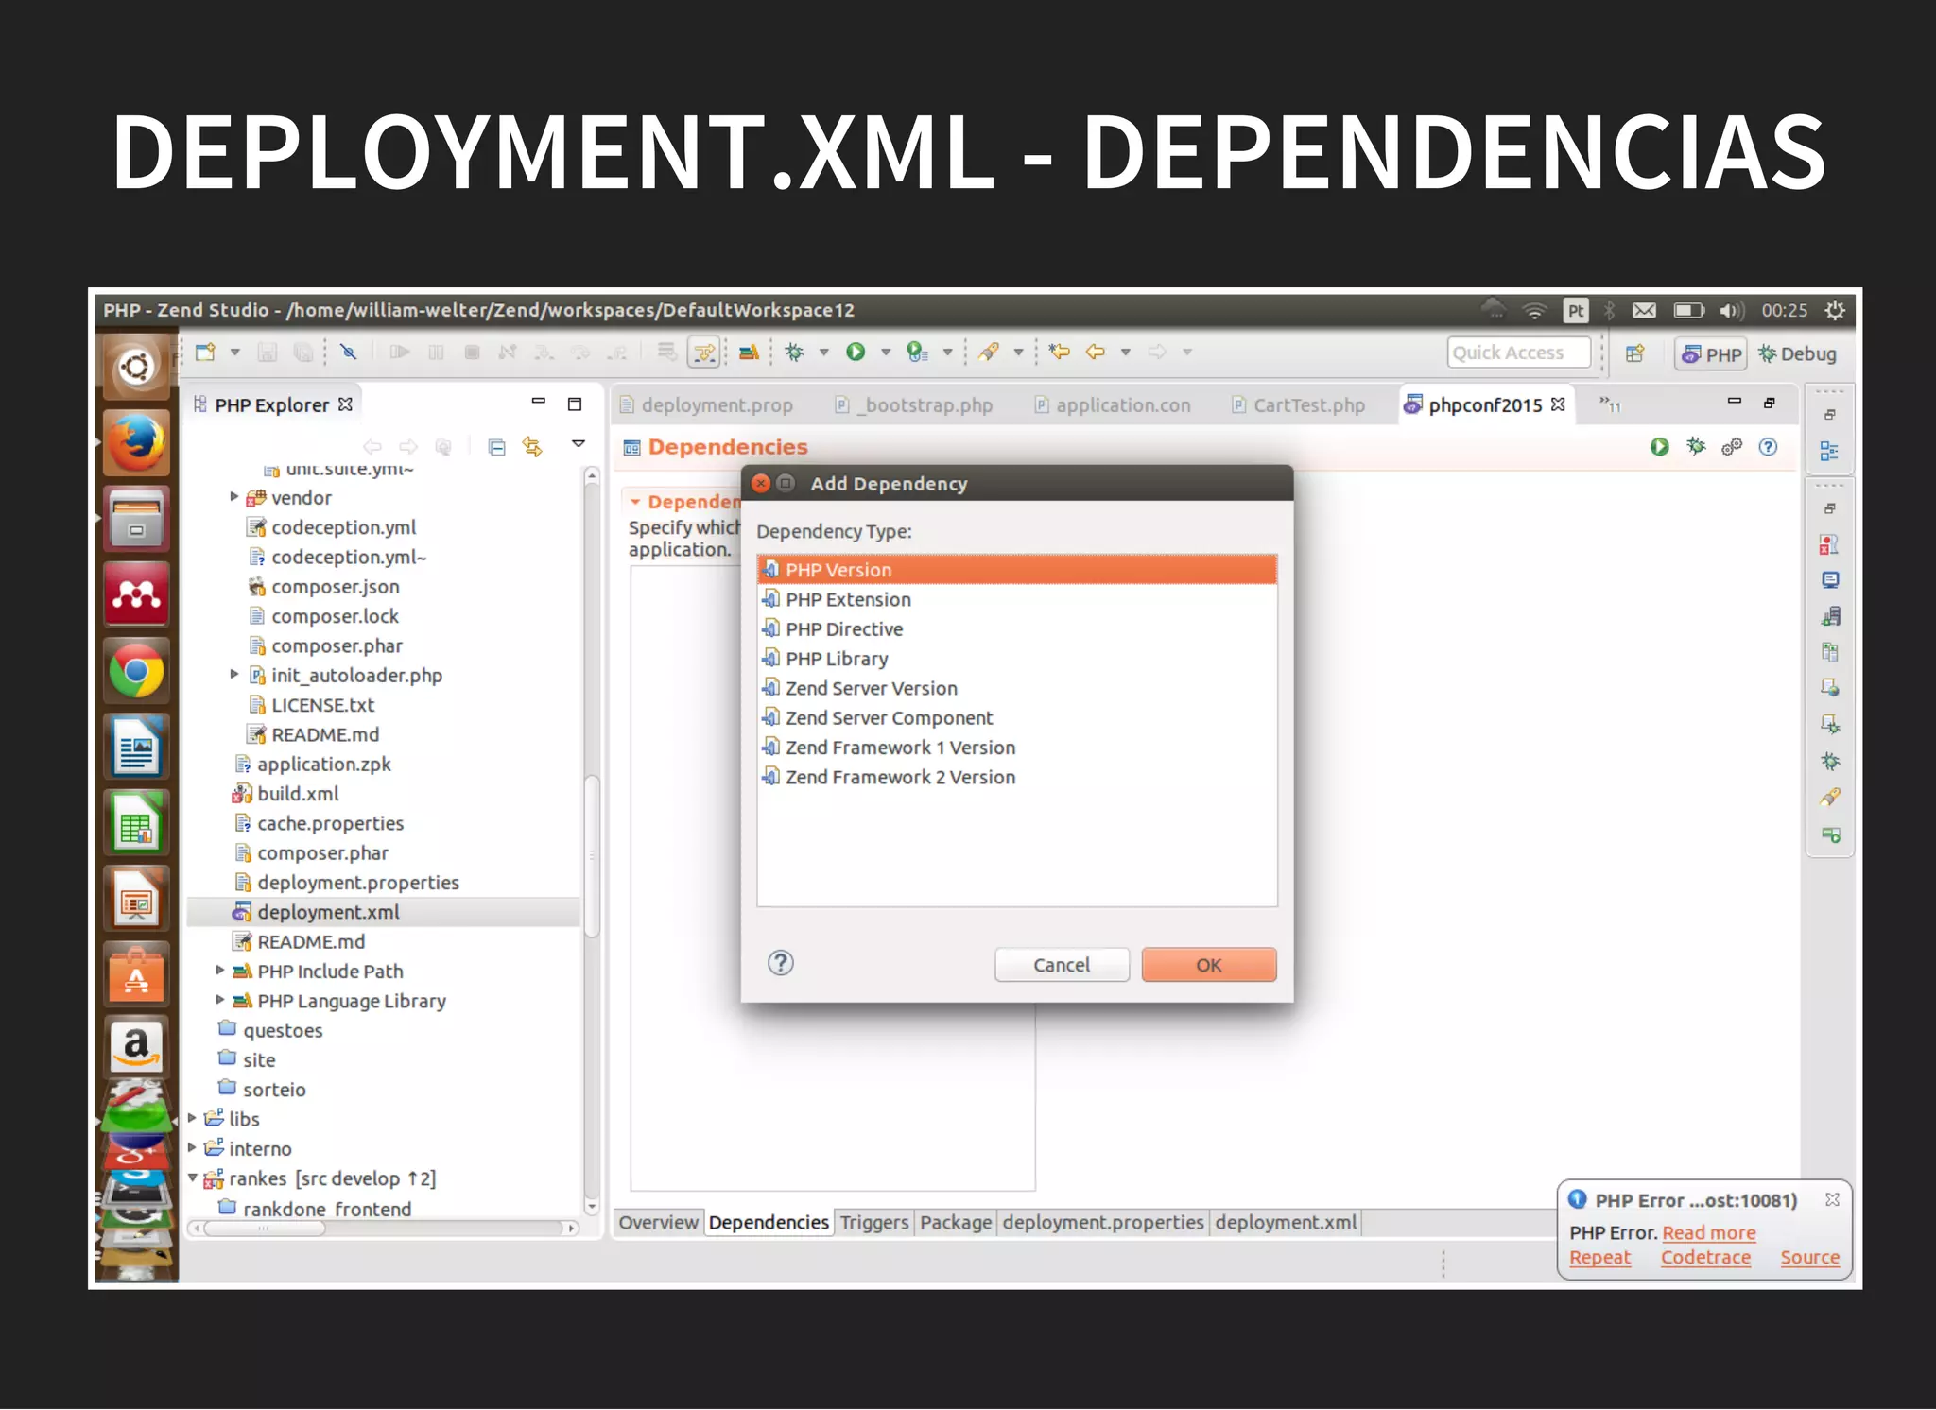Expand the vendor folder
This screenshot has height=1410, width=1936.
234,496
